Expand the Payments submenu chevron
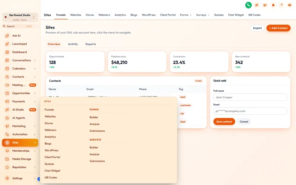 pos(35,101)
